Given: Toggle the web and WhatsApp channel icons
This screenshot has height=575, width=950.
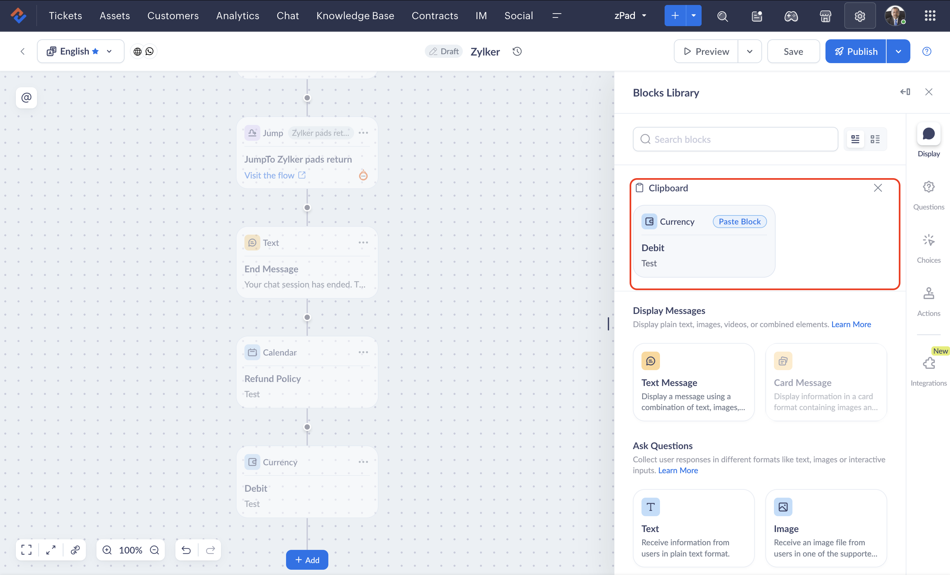Looking at the screenshot, I should coord(143,51).
